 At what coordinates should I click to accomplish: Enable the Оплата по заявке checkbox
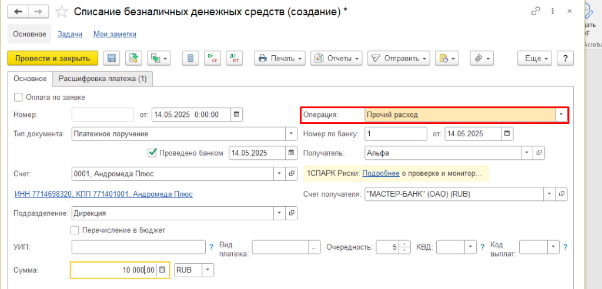(18, 97)
